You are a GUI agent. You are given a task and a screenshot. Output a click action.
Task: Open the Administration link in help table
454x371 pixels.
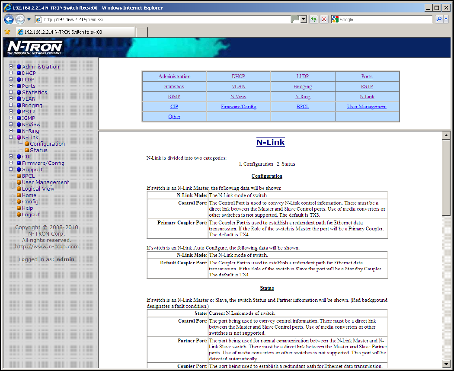tap(174, 77)
